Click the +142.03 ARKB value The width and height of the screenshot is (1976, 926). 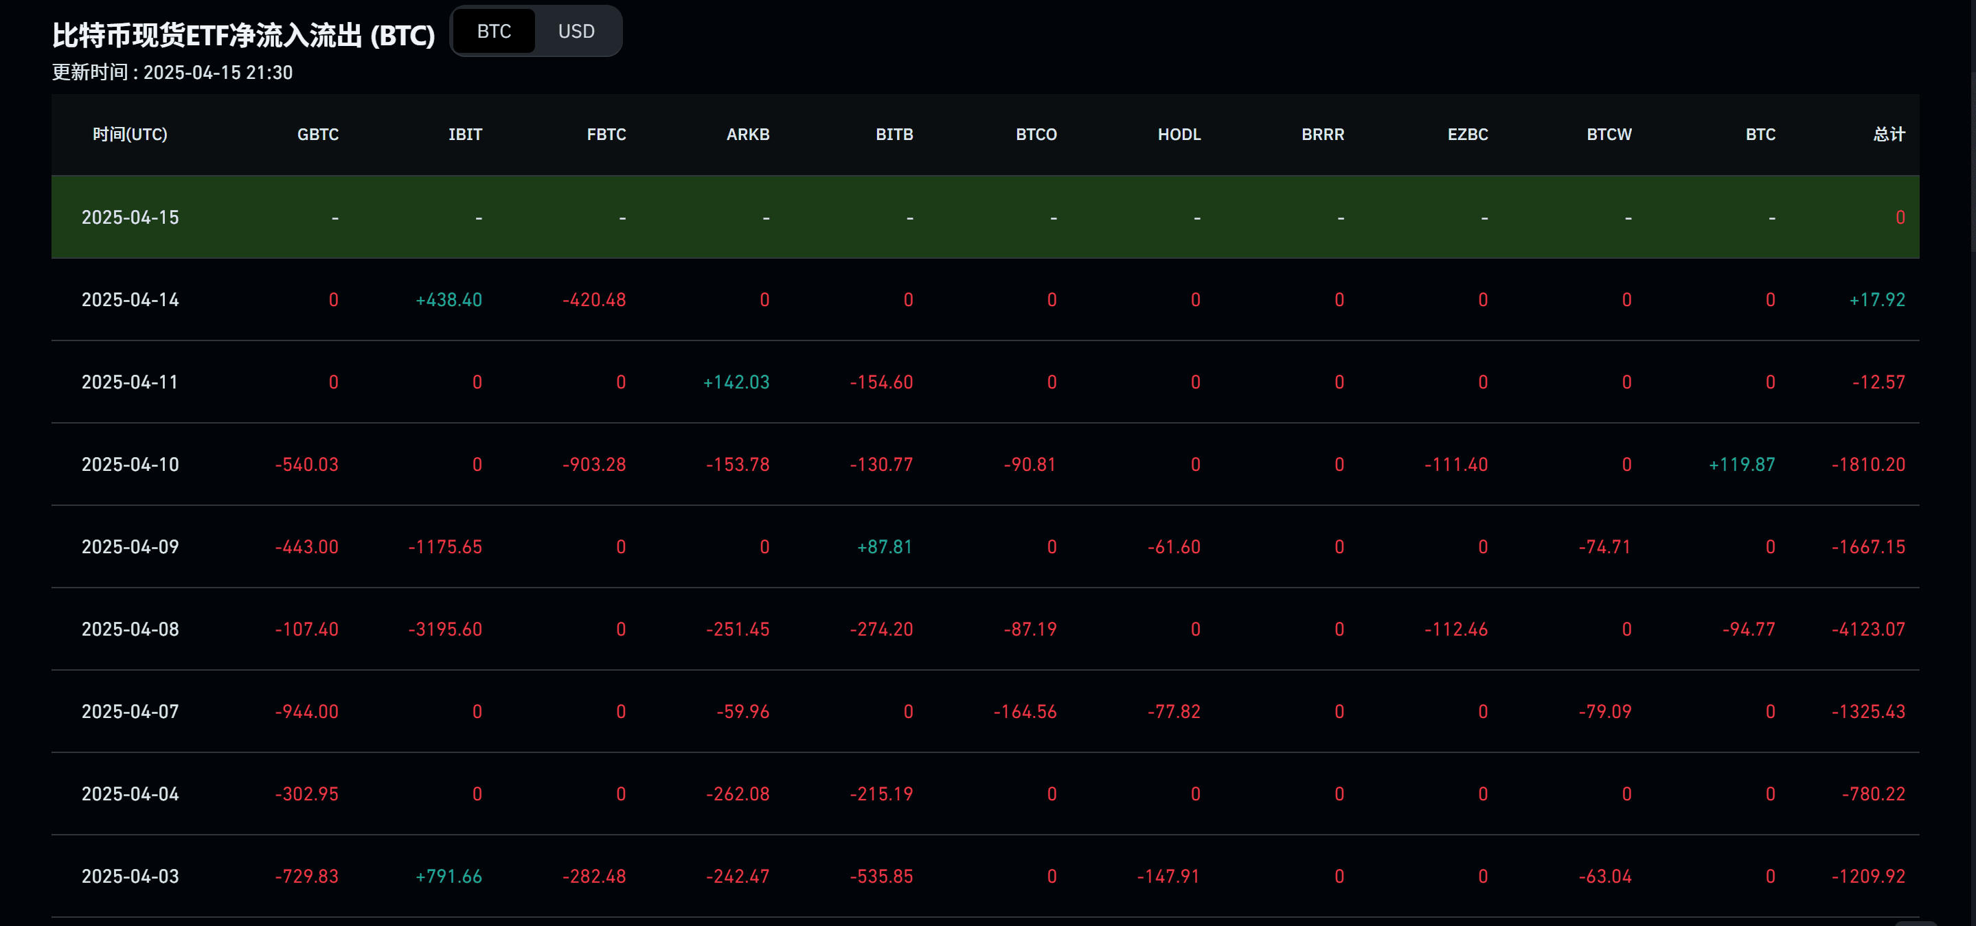(x=736, y=382)
